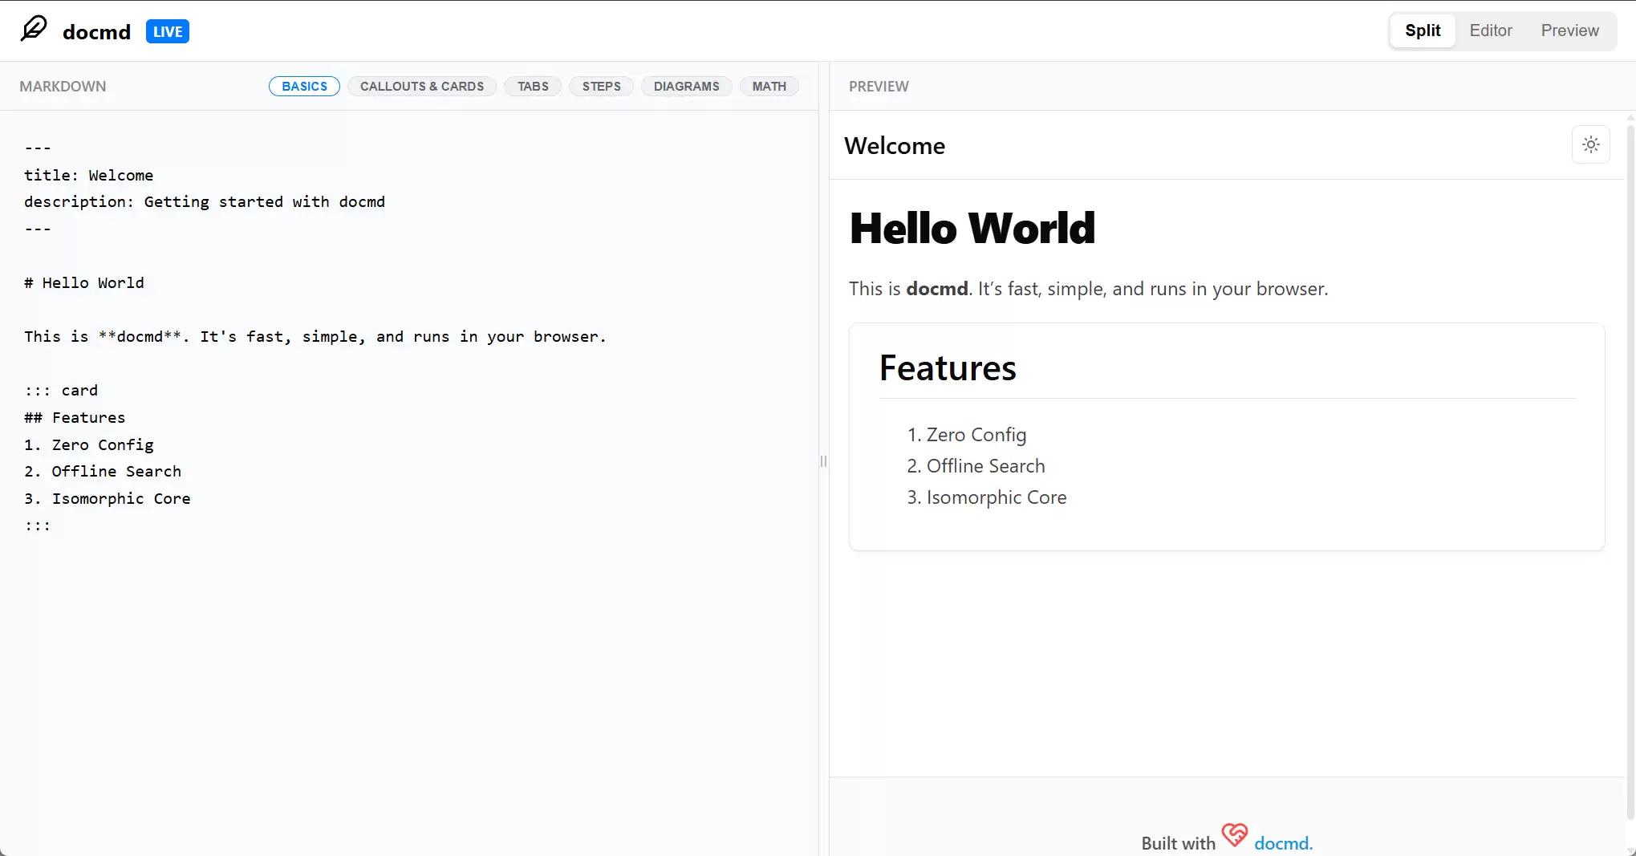
Task: Select the BASICS template tab
Action: [304, 86]
